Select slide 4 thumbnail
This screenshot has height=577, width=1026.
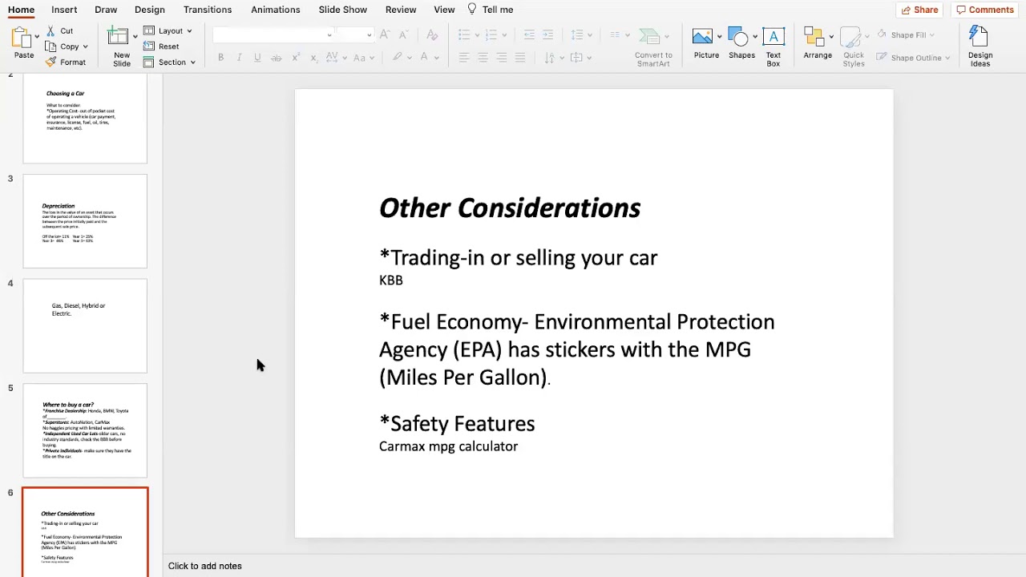85,325
